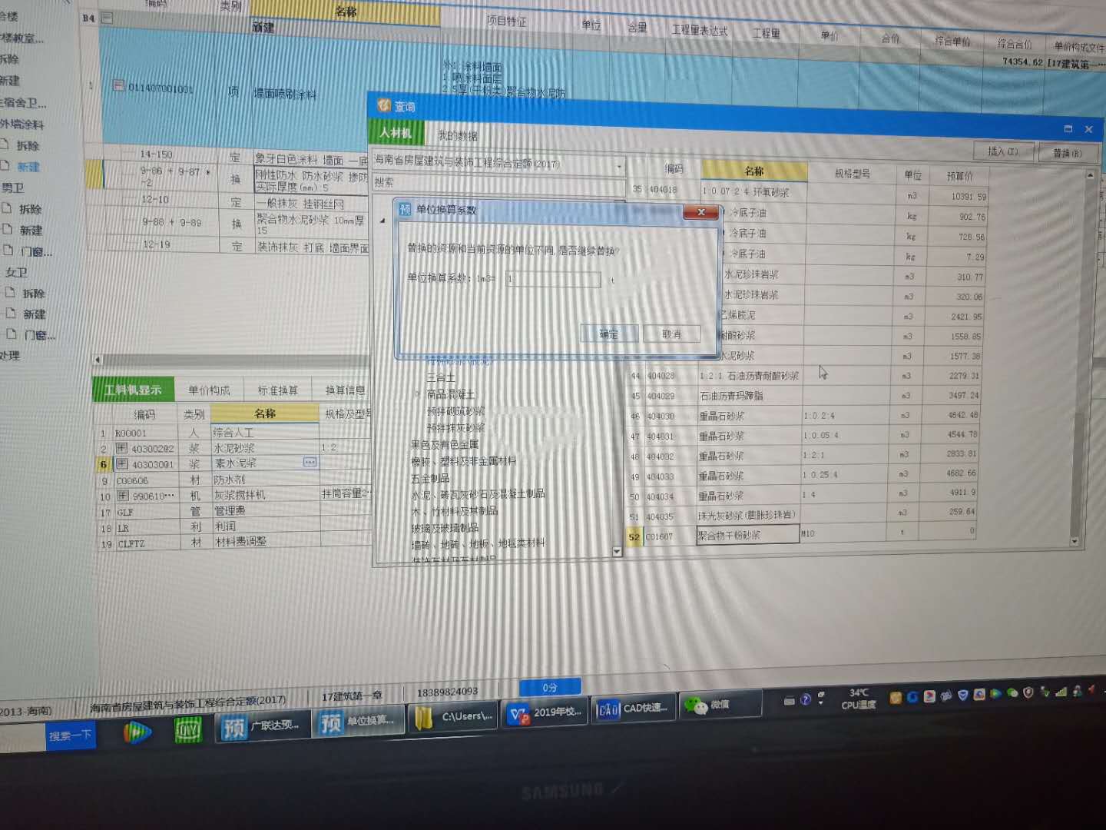
Task: Confirm unit conversion with 确定 button
Action: [x=610, y=334]
